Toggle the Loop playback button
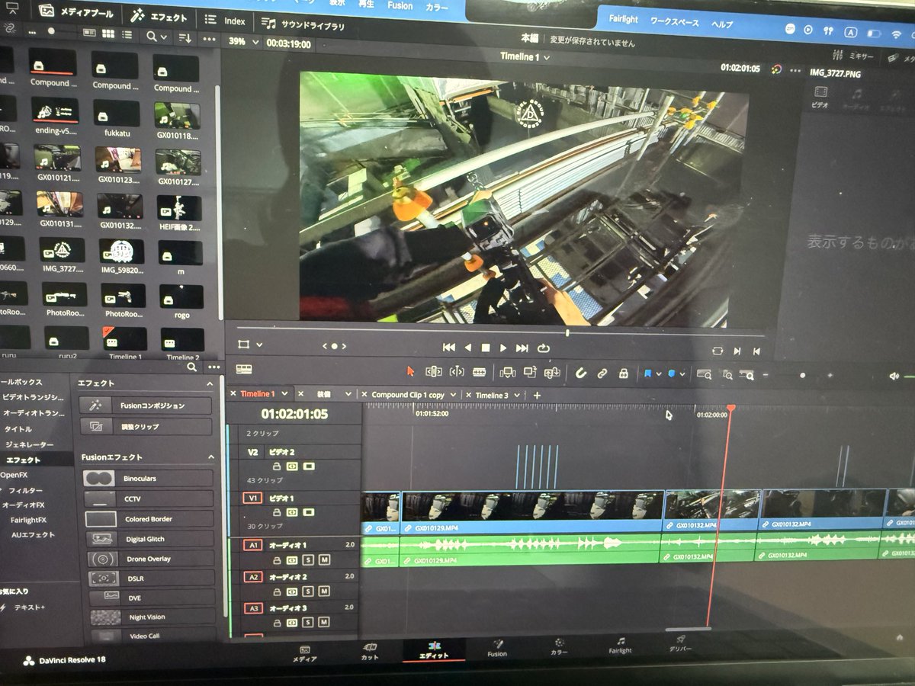This screenshot has width=915, height=686. coord(544,348)
